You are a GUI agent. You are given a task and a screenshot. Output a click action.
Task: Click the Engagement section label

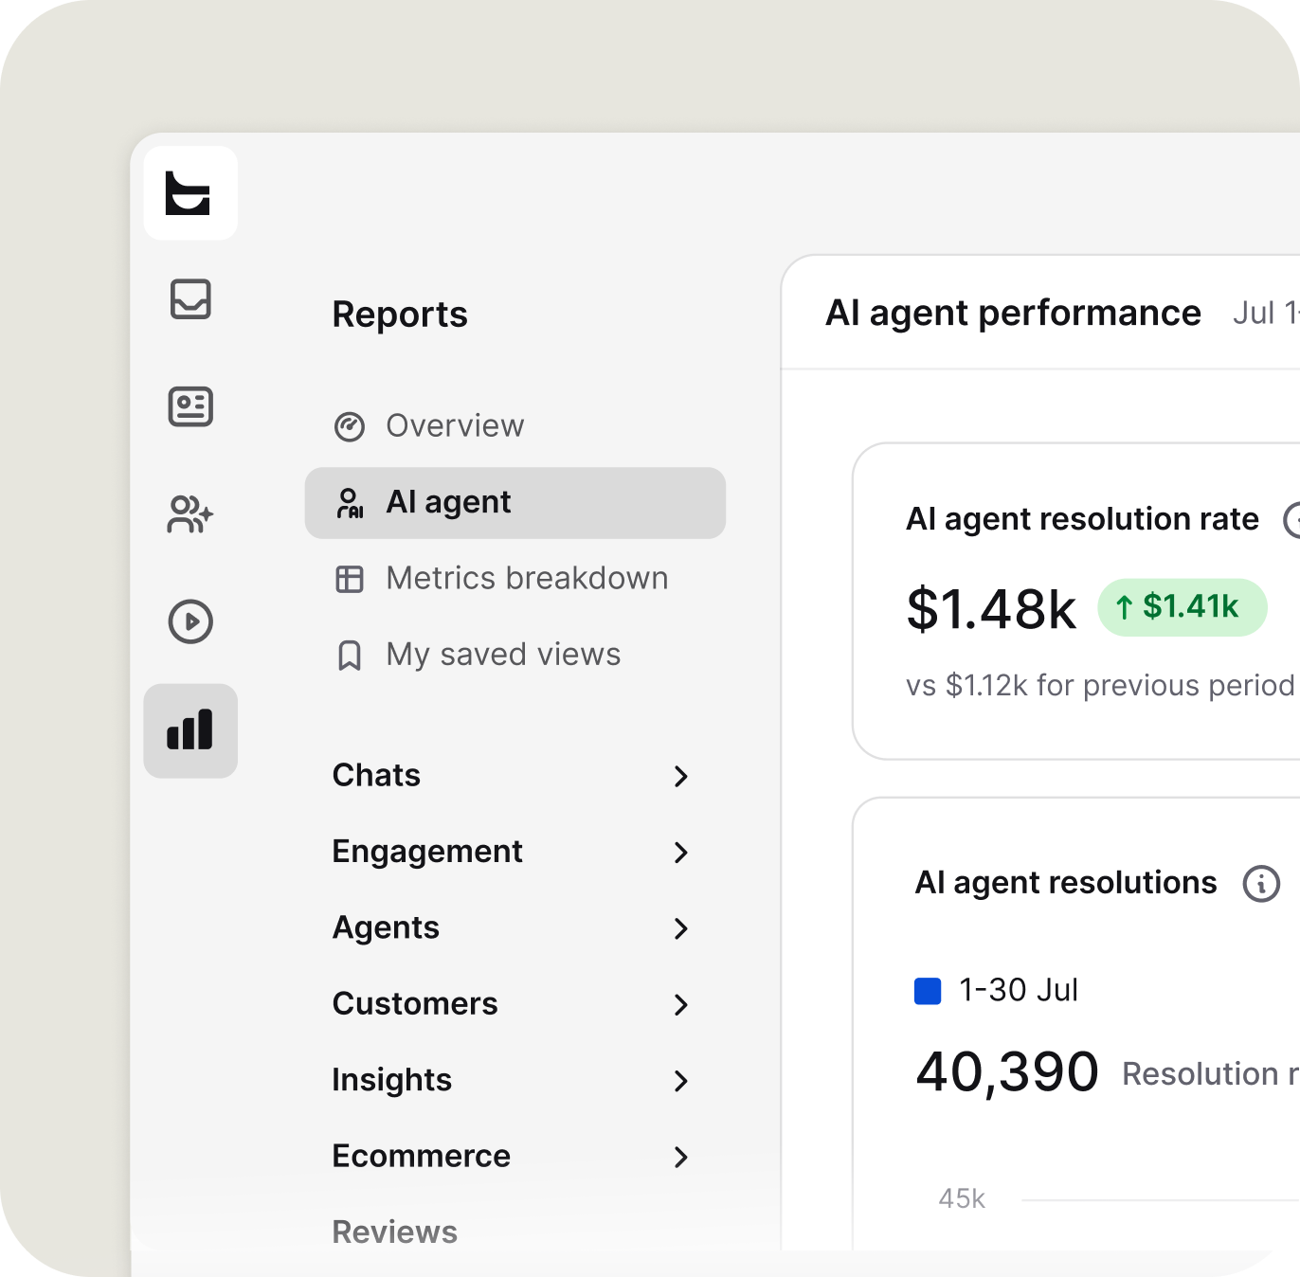tap(427, 853)
